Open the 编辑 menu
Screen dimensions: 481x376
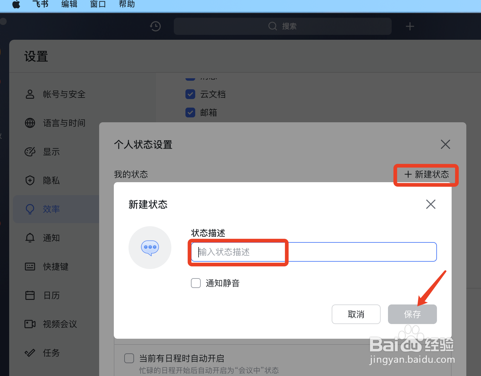pos(69,4)
